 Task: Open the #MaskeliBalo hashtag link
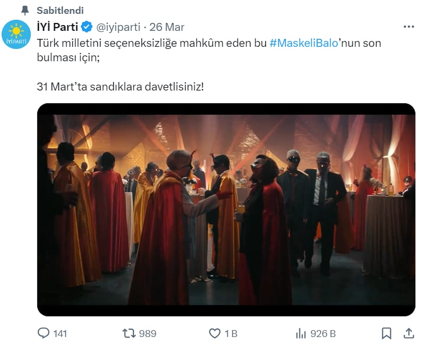coord(304,43)
